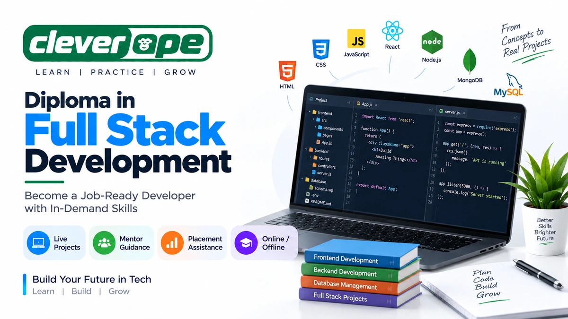Click the React atom logo
Screen dimensions: 568x319
pos(392,31)
